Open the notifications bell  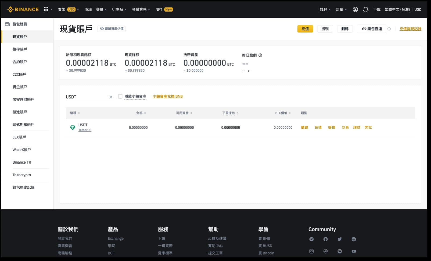(365, 9)
